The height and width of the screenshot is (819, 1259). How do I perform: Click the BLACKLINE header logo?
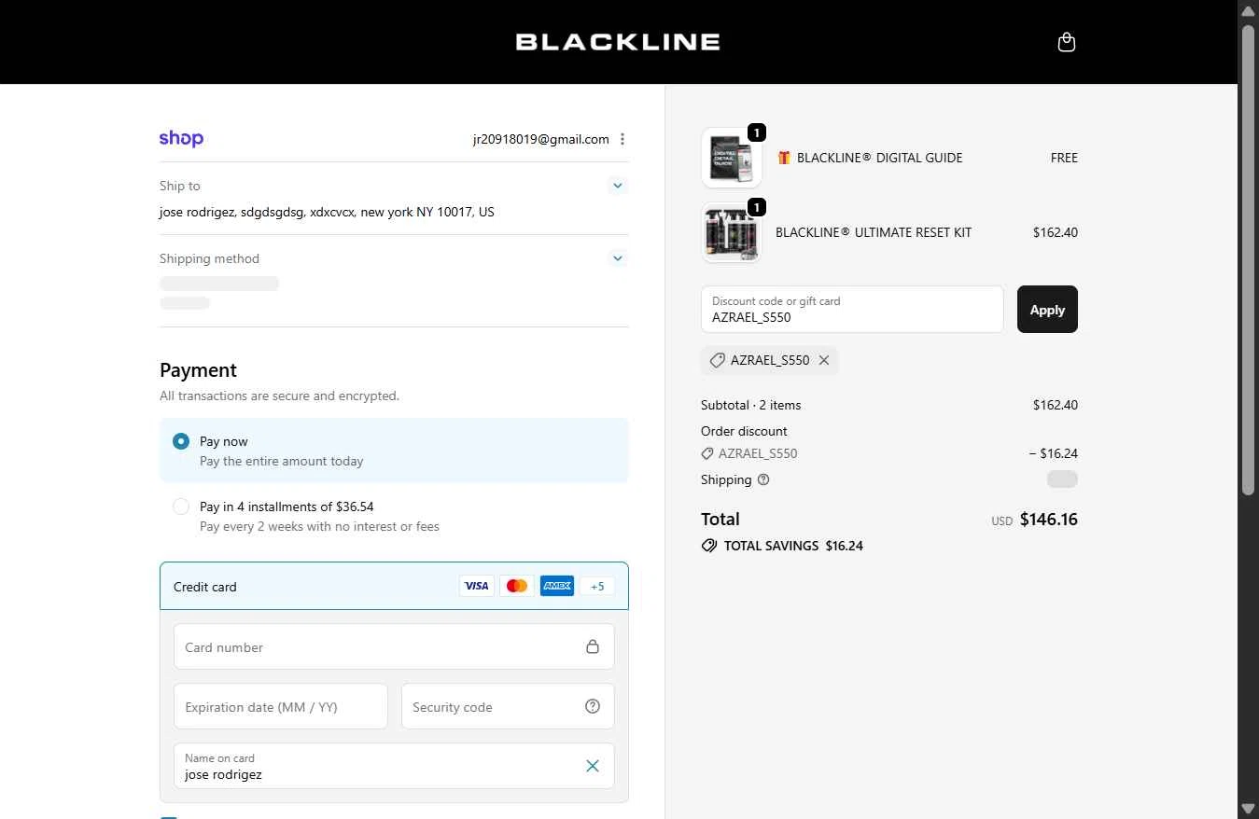(618, 42)
